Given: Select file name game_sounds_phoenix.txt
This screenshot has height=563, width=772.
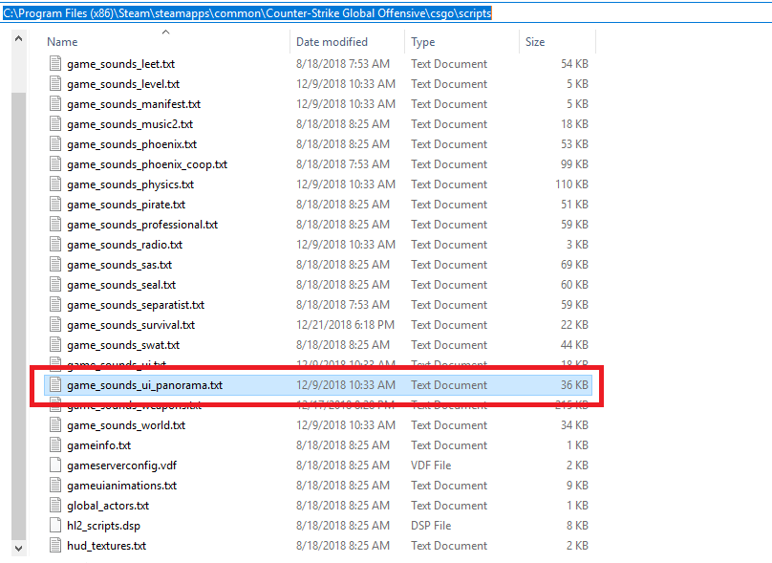Looking at the screenshot, I should pyautogui.click(x=132, y=144).
